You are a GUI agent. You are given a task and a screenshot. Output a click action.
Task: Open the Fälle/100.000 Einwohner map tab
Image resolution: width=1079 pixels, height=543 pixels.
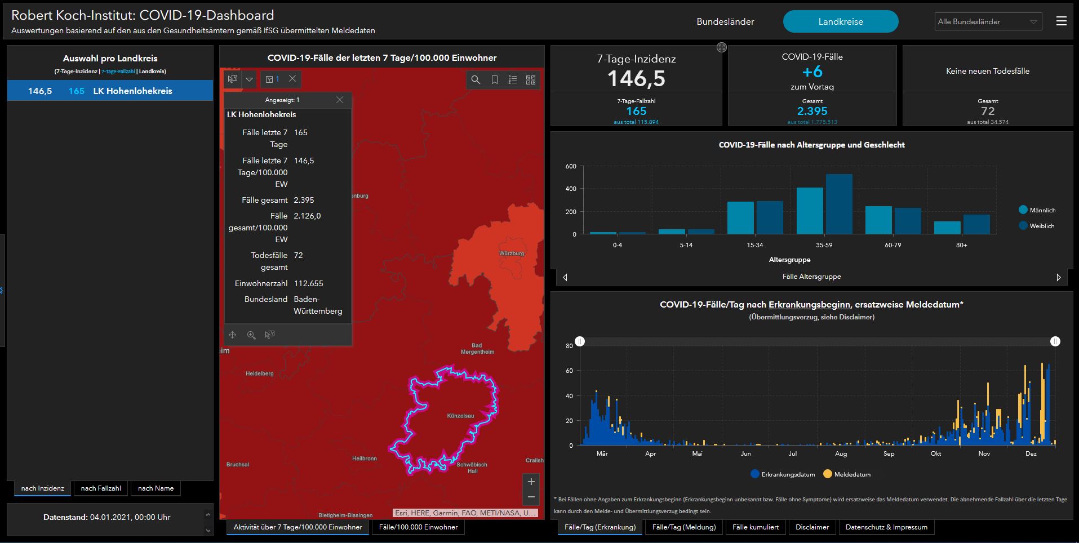[418, 527]
